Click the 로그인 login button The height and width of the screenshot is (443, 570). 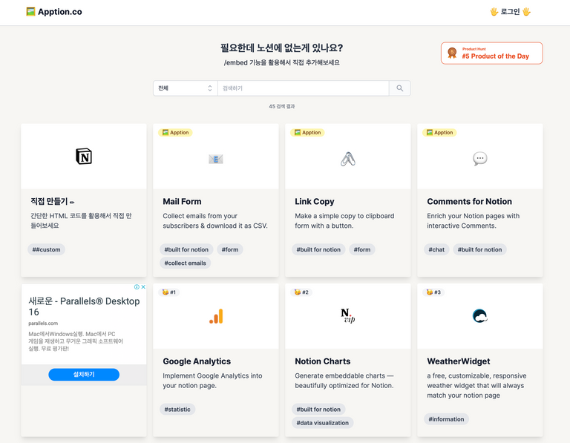click(x=510, y=12)
